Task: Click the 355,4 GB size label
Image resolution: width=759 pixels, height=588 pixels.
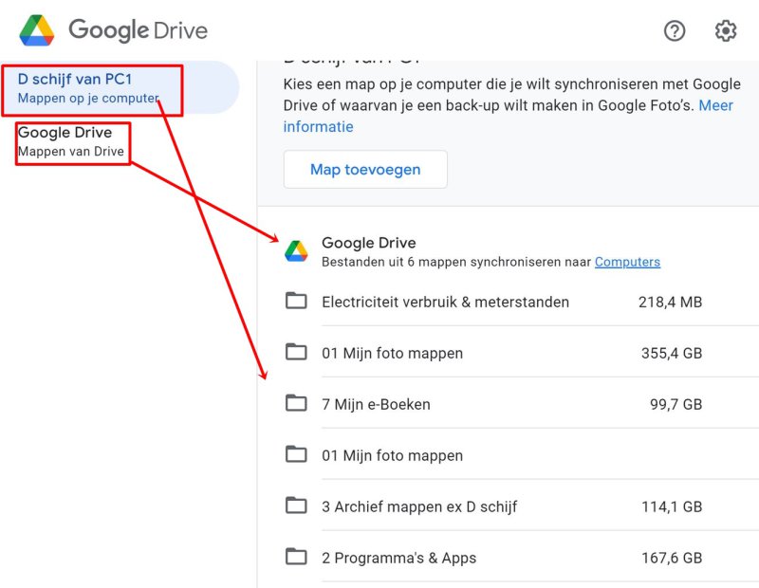Action: pyautogui.click(x=671, y=352)
